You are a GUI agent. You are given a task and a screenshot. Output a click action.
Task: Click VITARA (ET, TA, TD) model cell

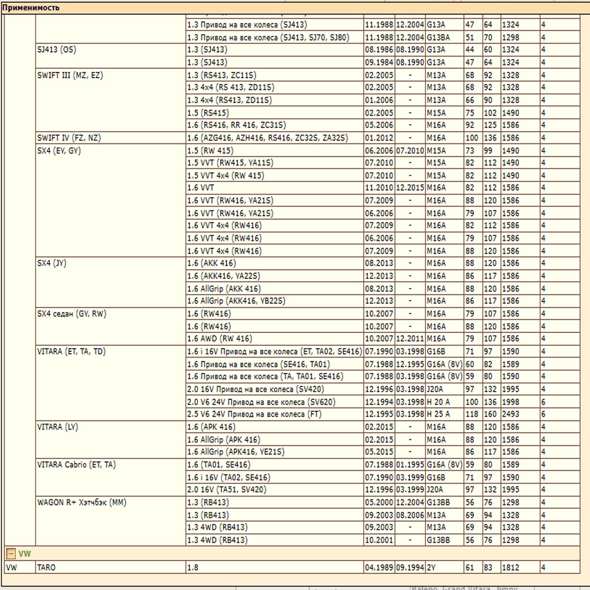pos(71,351)
